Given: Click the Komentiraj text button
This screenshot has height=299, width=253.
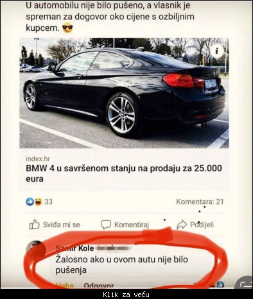Looking at the screenshot, I should pos(132,225).
